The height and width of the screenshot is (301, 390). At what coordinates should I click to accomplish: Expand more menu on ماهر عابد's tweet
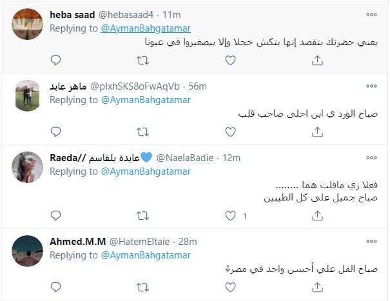[x=371, y=86]
